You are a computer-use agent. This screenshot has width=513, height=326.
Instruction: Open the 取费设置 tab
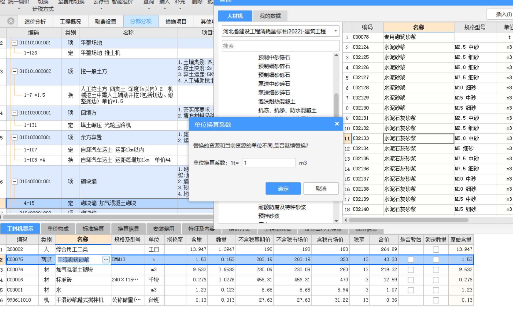(105, 21)
